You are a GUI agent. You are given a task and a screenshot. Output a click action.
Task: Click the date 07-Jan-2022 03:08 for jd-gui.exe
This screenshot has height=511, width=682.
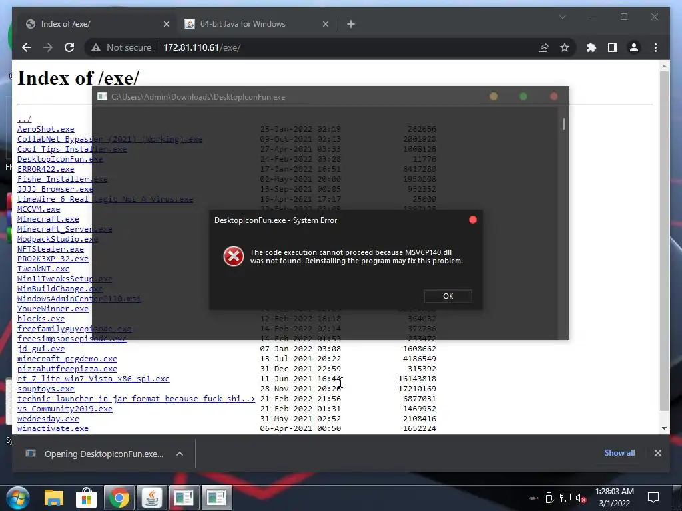point(300,349)
